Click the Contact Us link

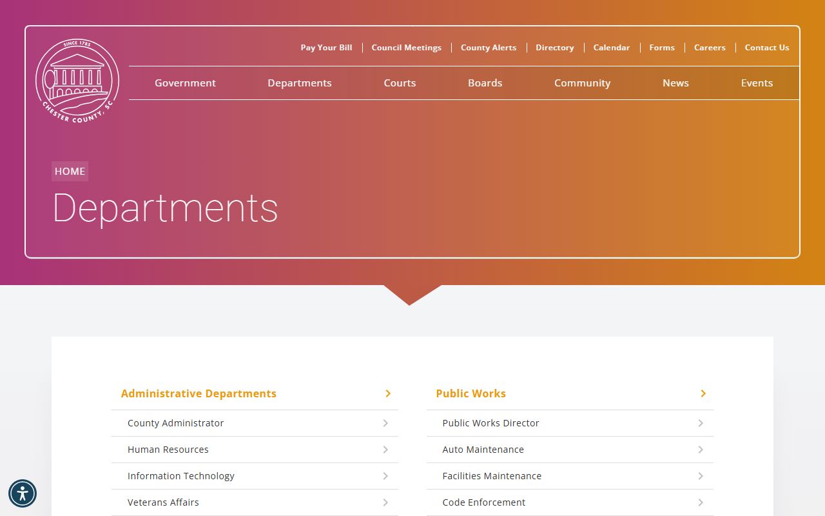[766, 48]
